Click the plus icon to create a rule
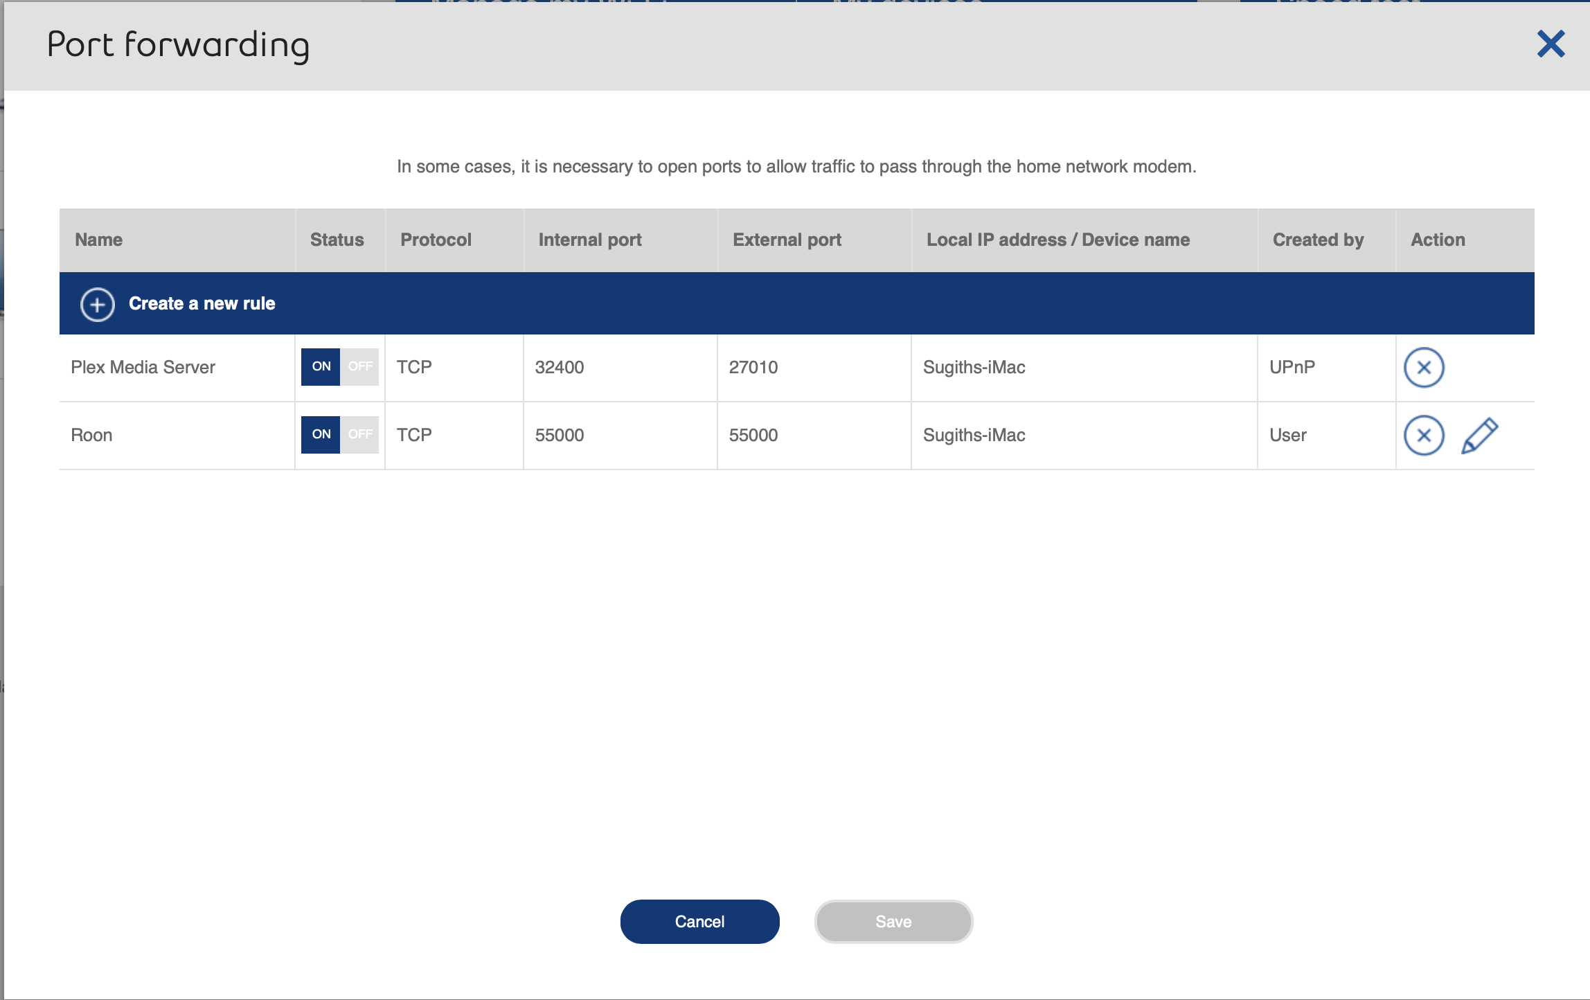Viewport: 1590px width, 1000px height. (98, 304)
